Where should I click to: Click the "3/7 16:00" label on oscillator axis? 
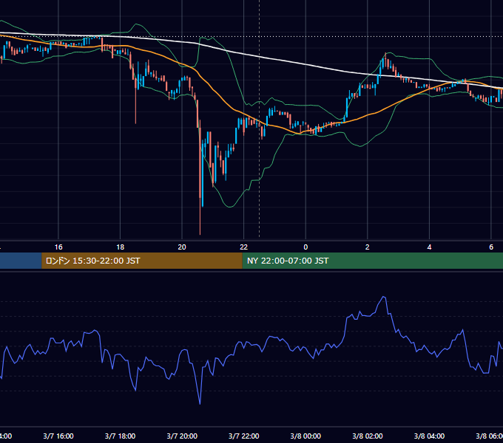[58, 436]
